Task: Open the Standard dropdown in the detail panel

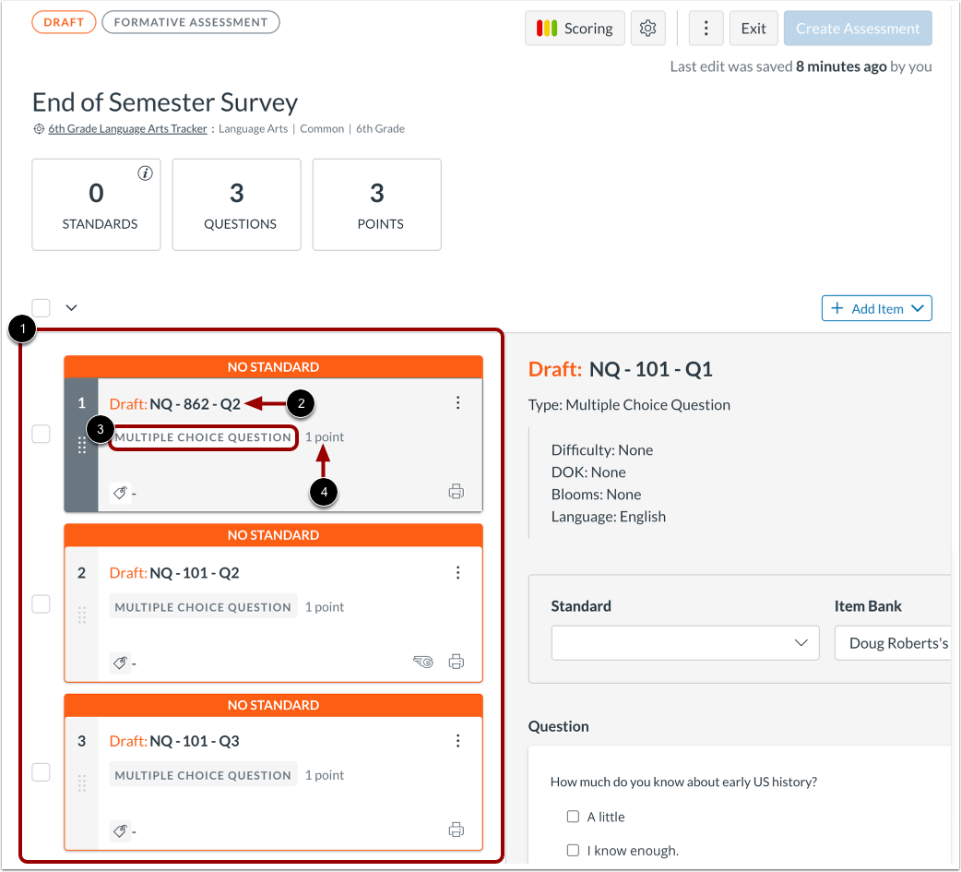Action: click(685, 642)
